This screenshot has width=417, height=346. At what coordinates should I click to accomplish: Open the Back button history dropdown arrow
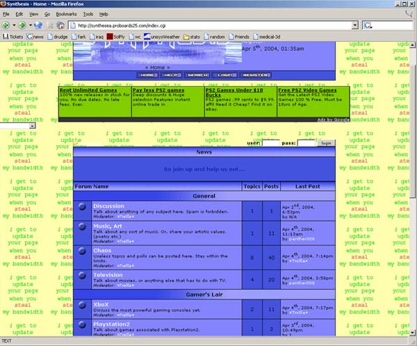[15, 25]
